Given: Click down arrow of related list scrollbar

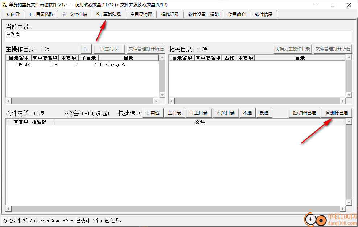Looking at the screenshot, I should click(x=349, y=95).
